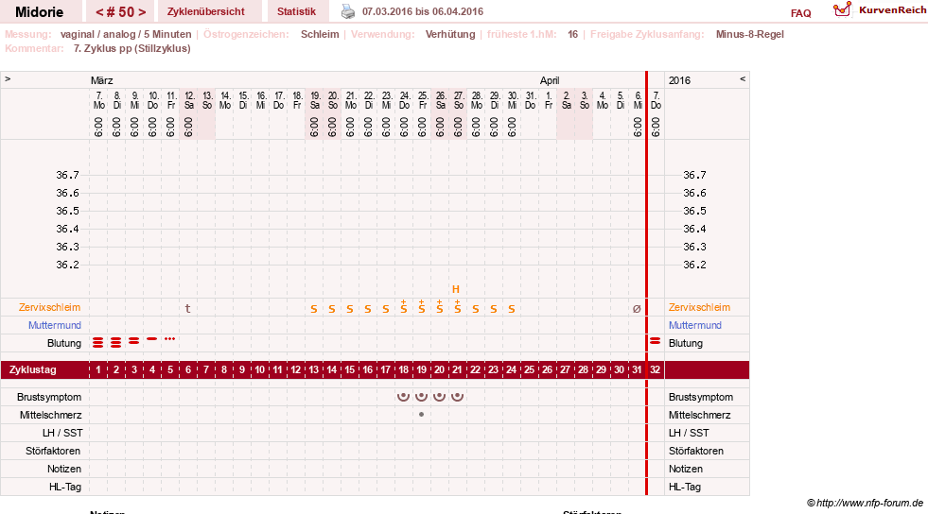Image resolution: width=928 pixels, height=514 pixels.
Task: Click the breast symptom icon on cycle day 19
Action: tap(421, 397)
